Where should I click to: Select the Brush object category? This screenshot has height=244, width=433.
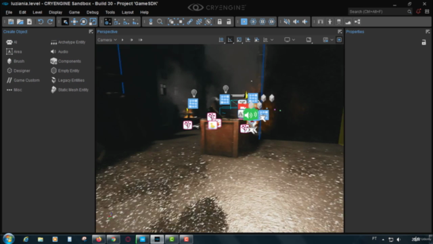click(15, 61)
